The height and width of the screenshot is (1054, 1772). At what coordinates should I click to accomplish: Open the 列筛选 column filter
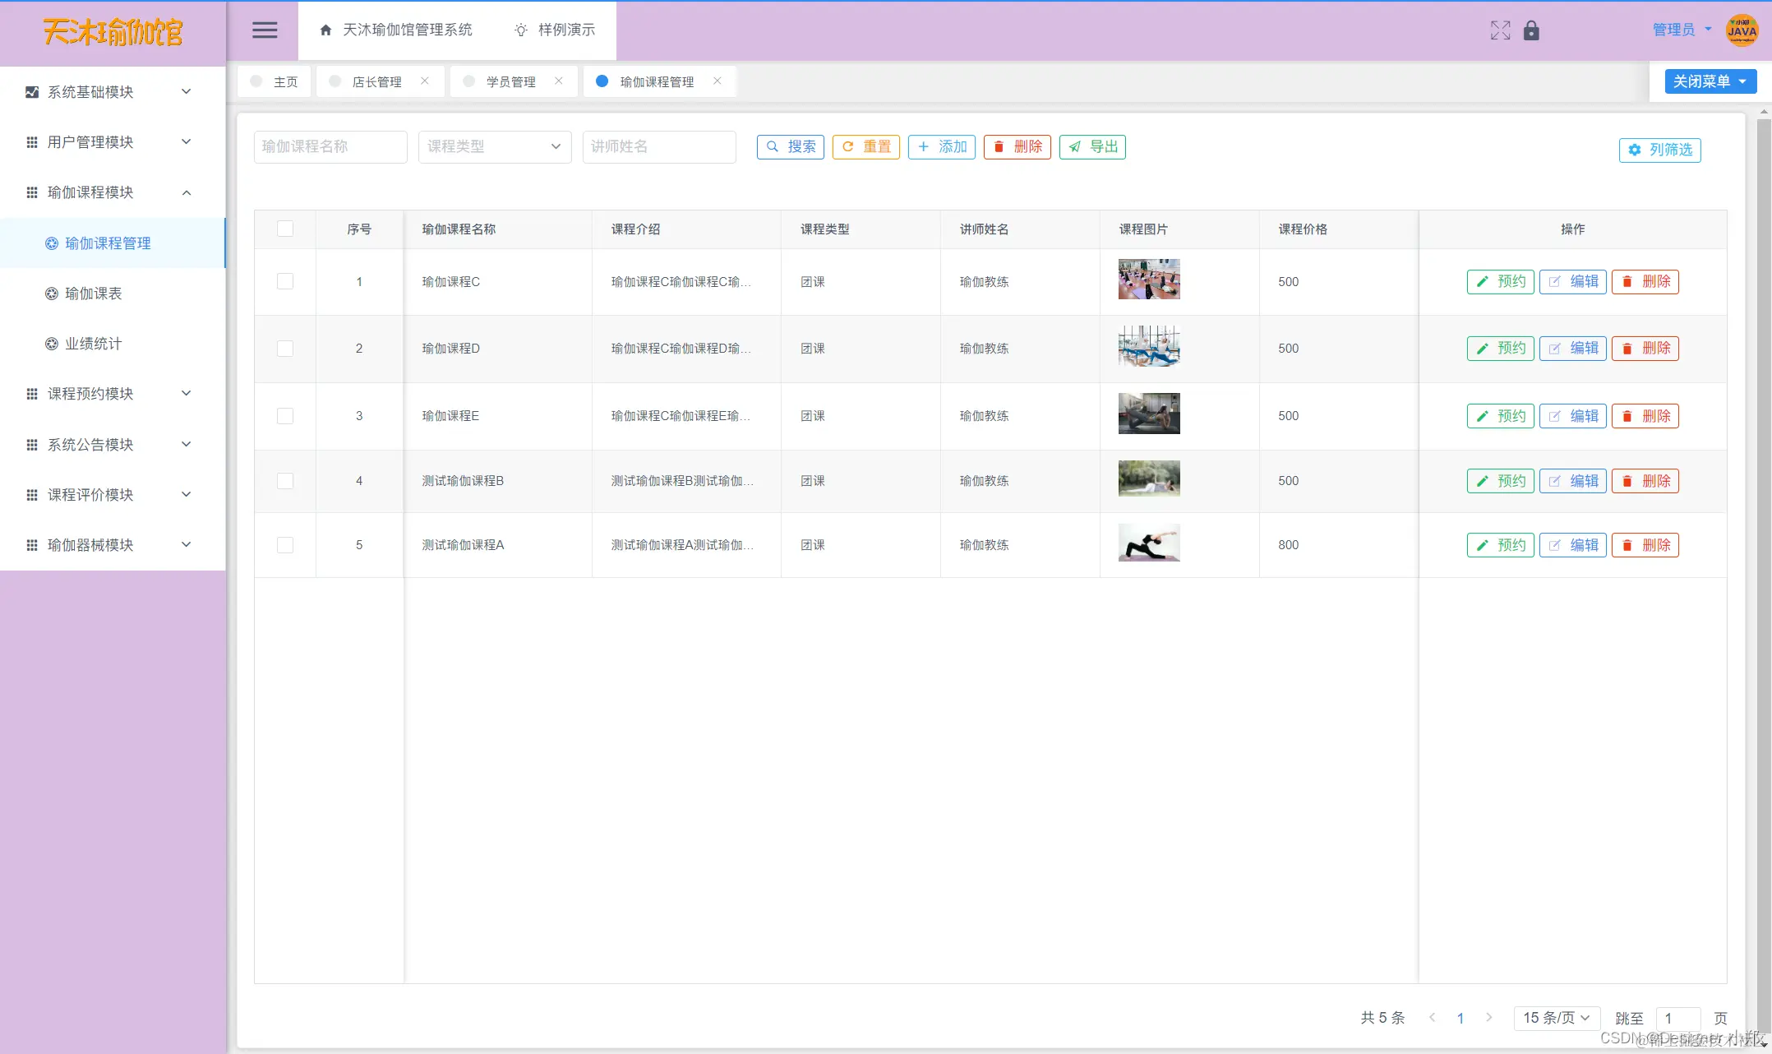click(1659, 150)
